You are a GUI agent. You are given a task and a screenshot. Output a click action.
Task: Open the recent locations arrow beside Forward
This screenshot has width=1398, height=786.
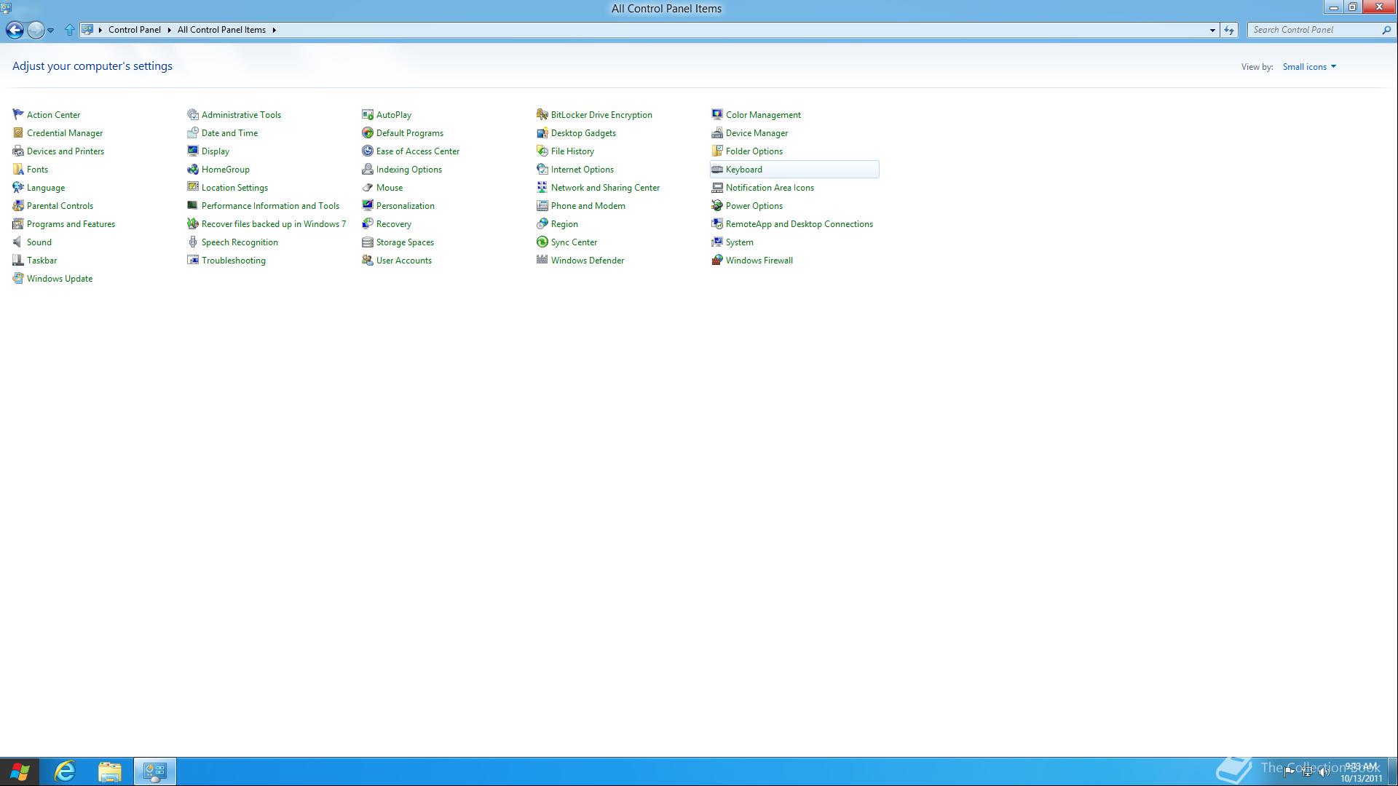pos(50,30)
